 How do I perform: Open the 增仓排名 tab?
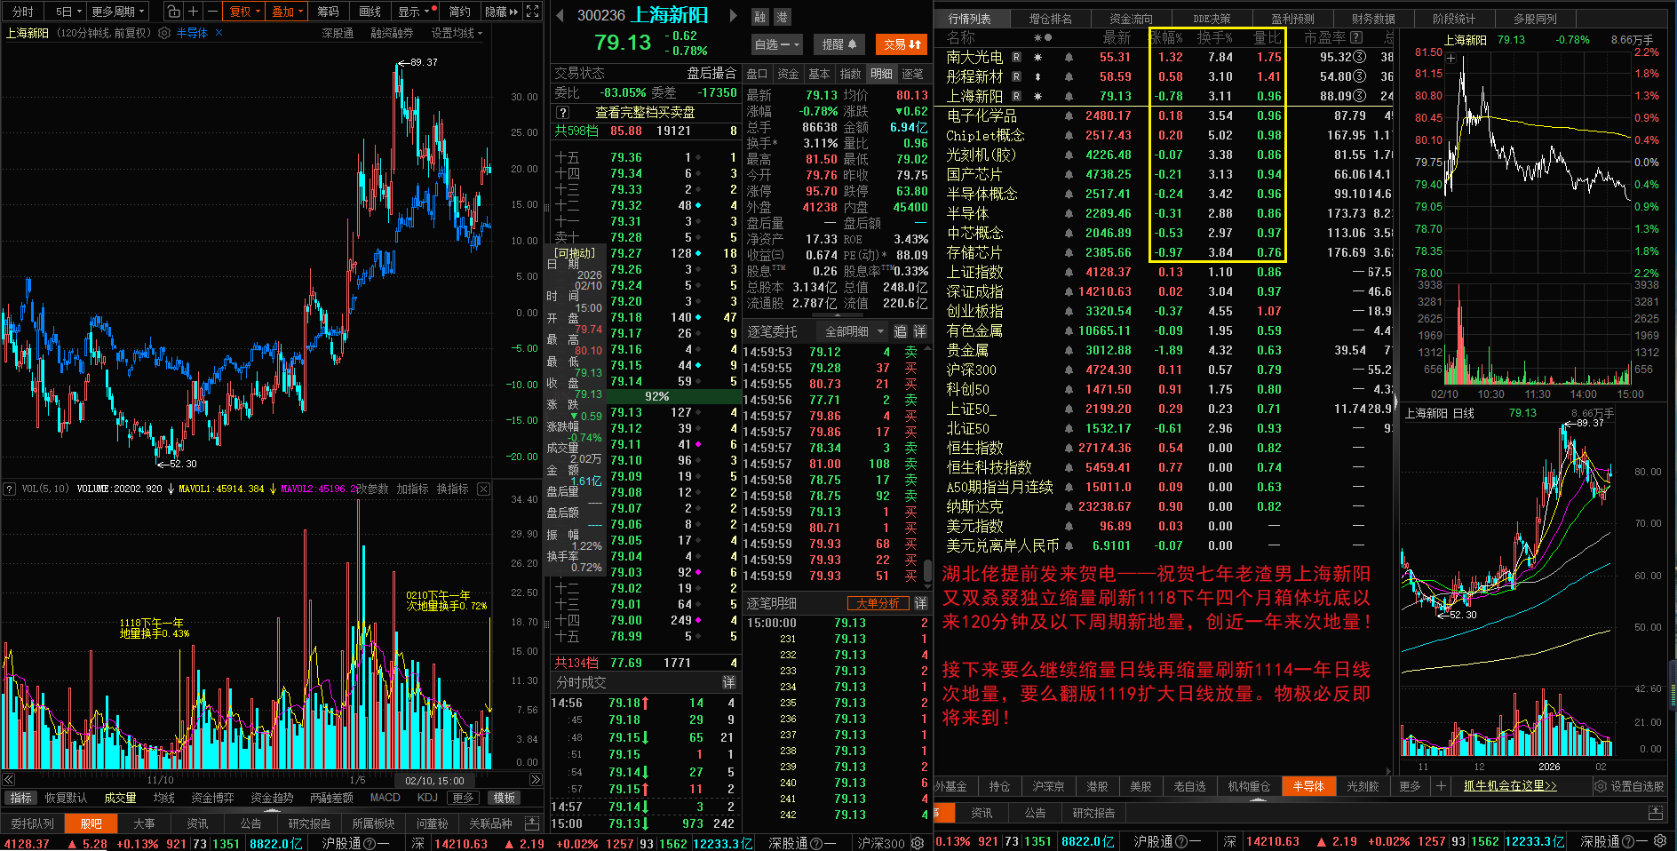point(1050,19)
